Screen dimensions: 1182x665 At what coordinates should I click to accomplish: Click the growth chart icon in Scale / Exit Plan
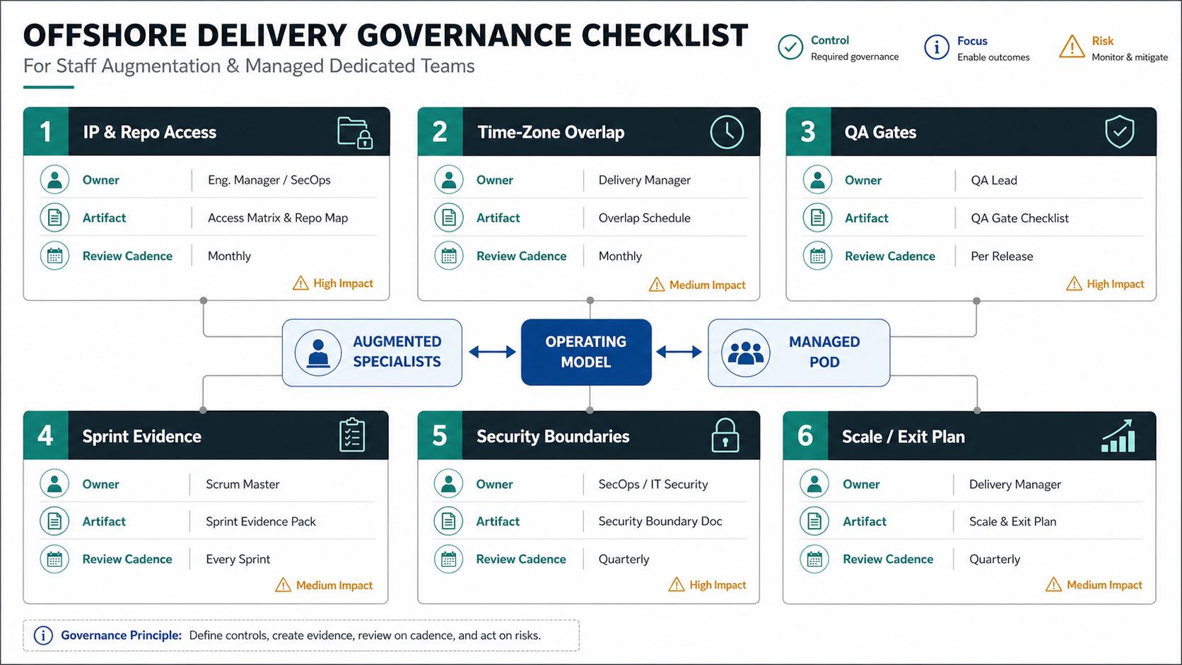(x=1118, y=435)
